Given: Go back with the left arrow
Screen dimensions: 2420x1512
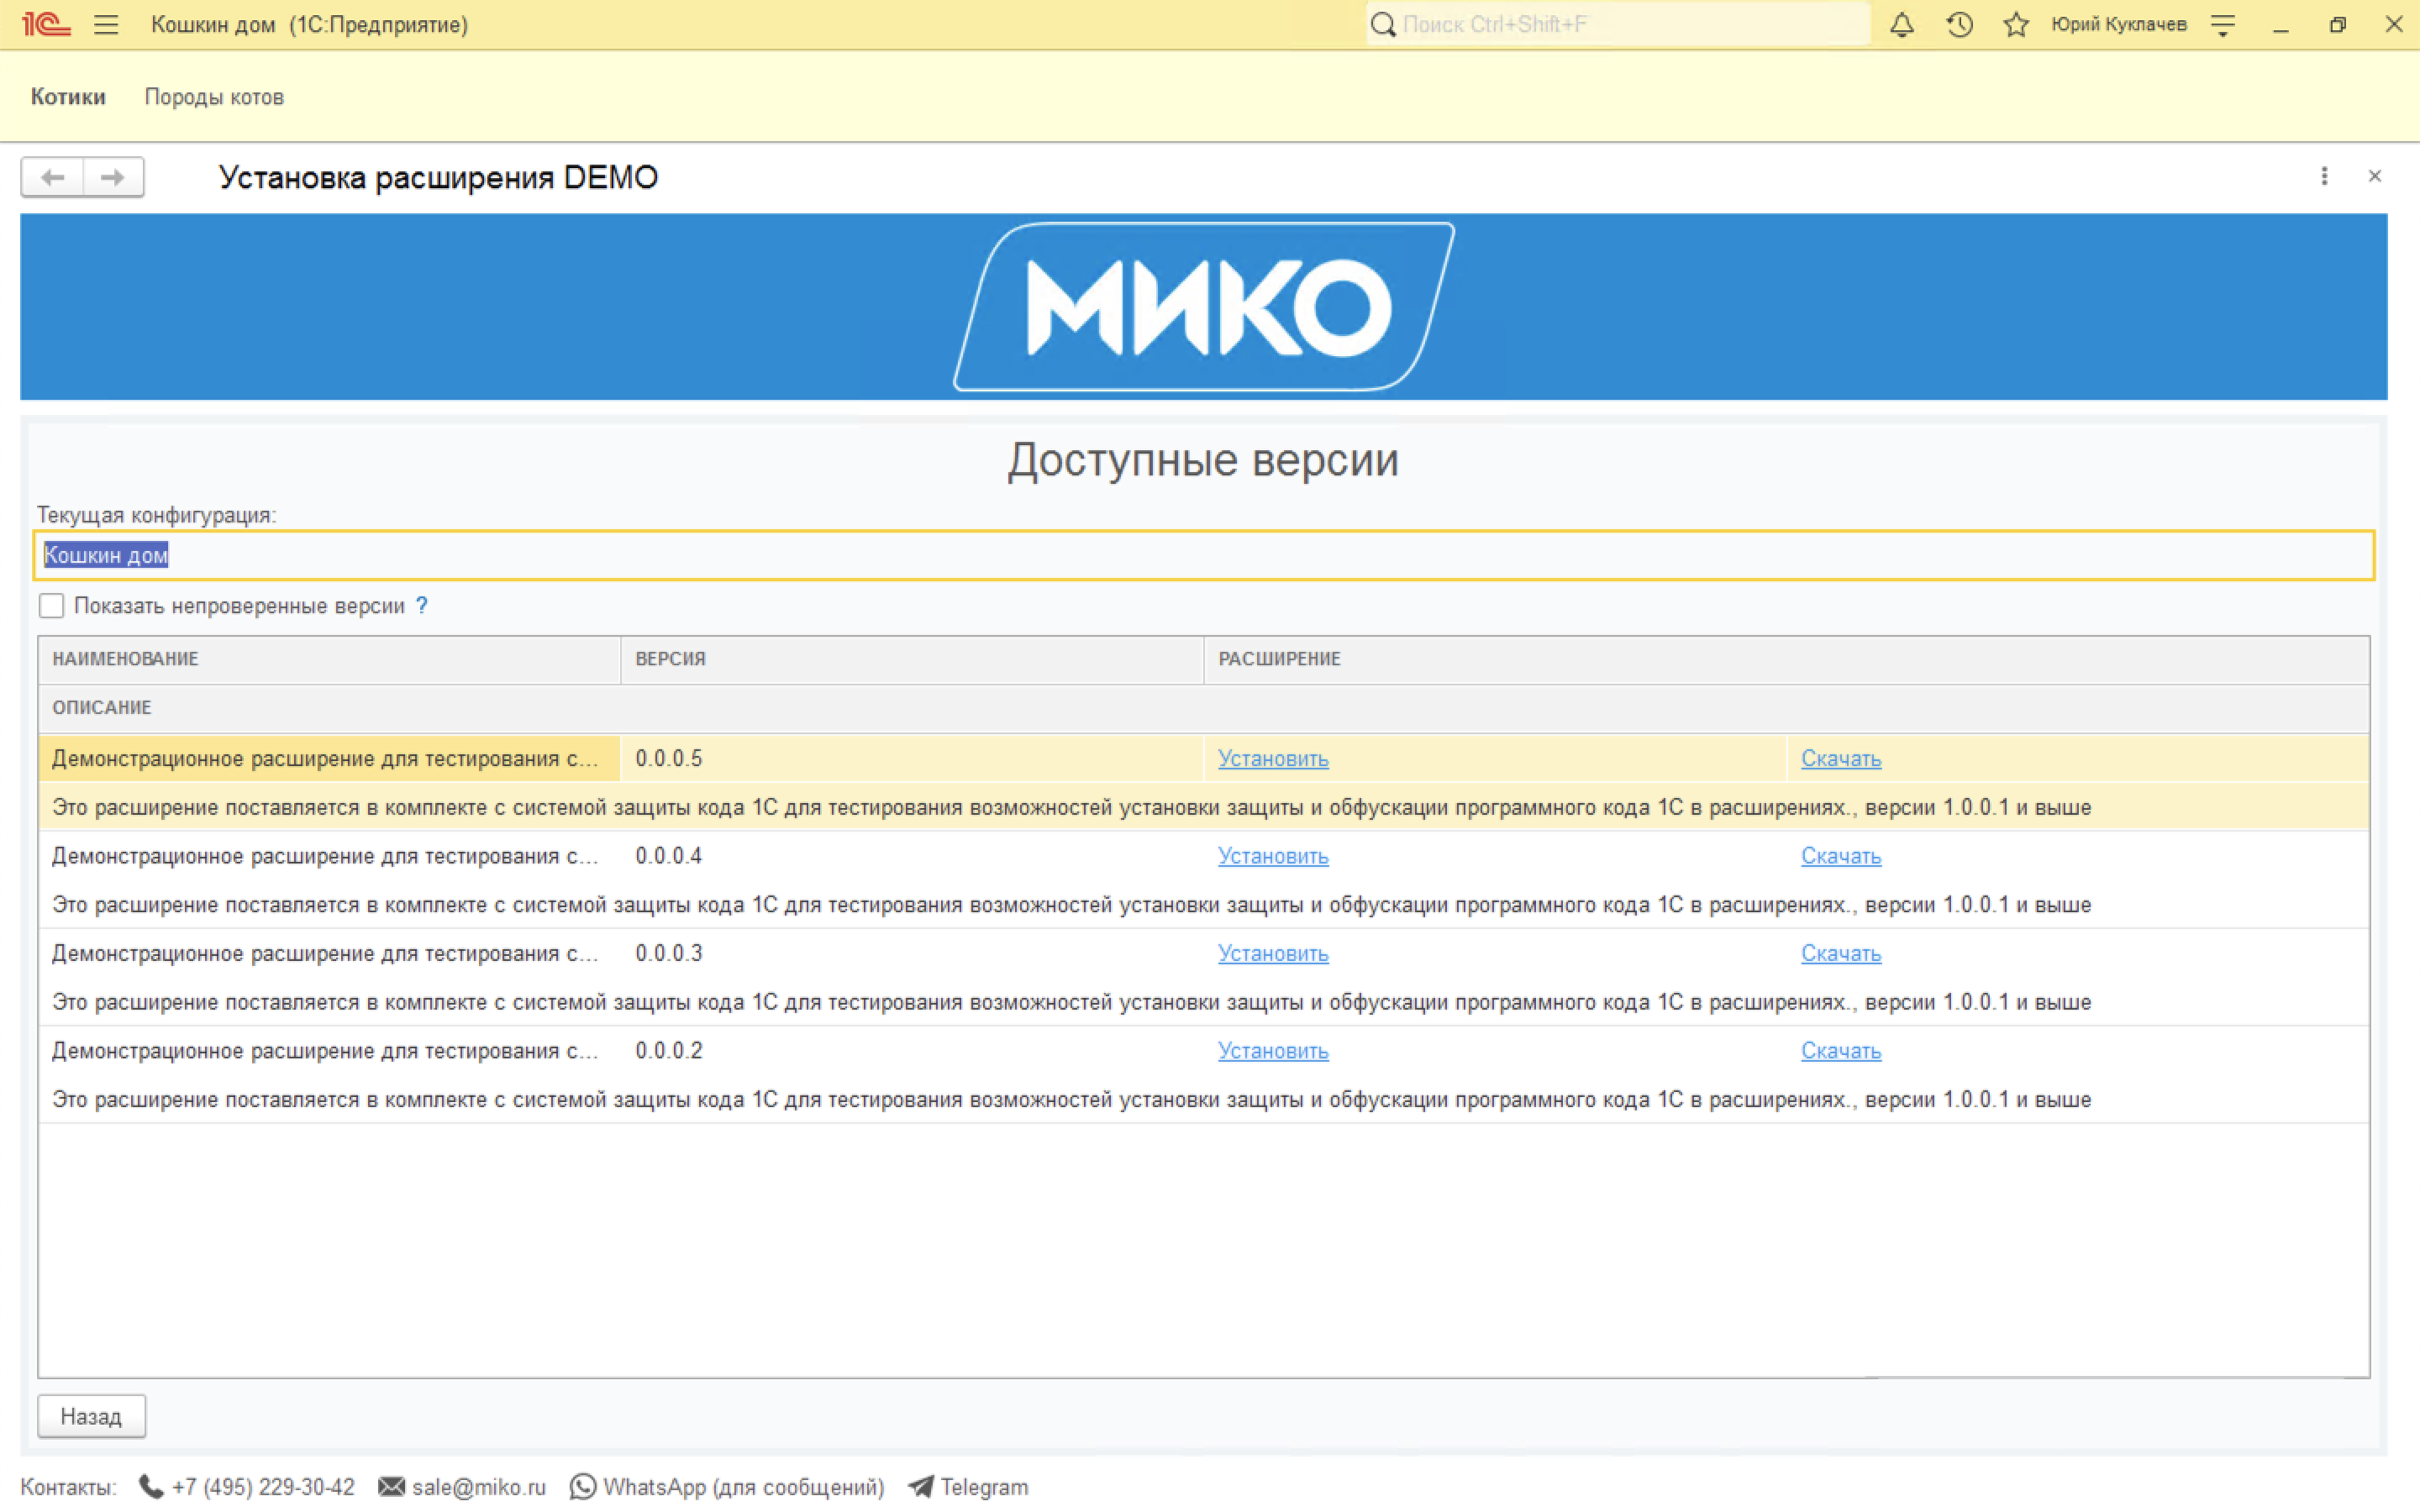Looking at the screenshot, I should [x=52, y=177].
